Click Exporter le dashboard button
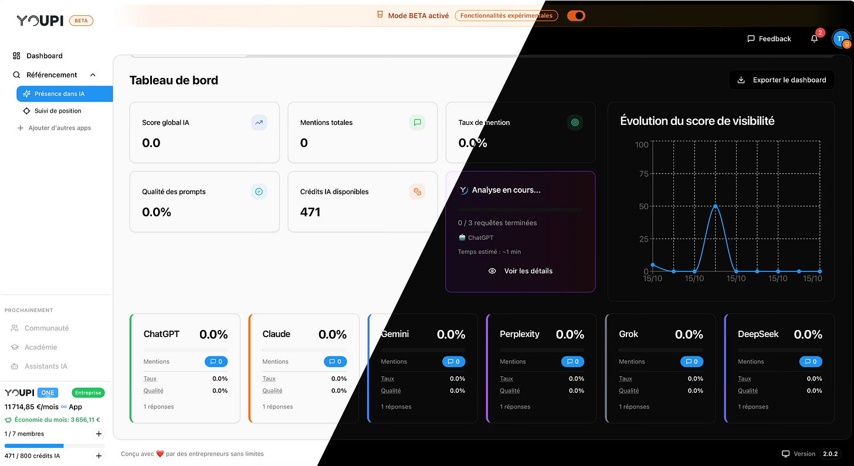 click(781, 80)
